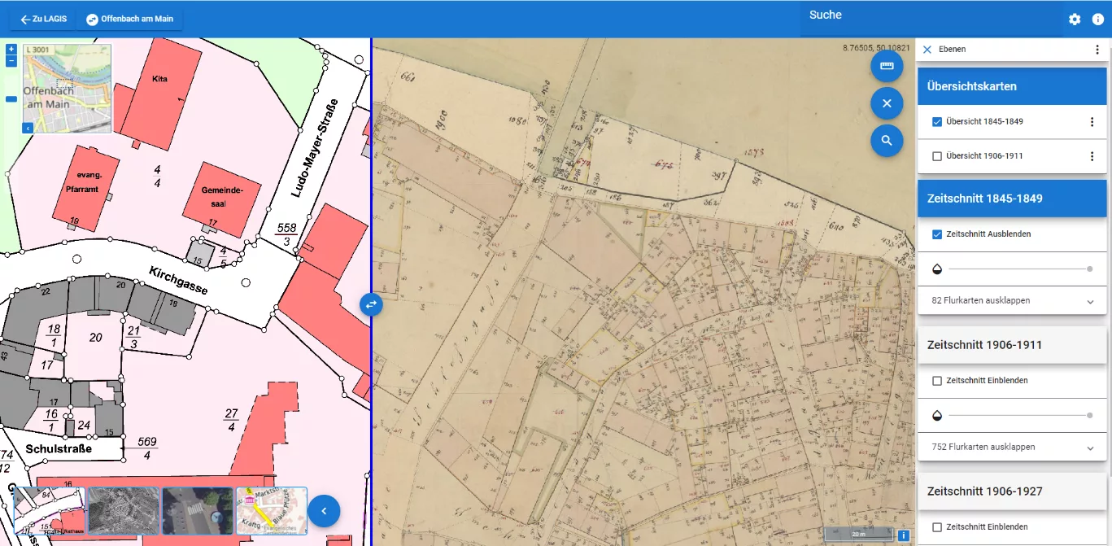Zoom in with the plus button

tap(11, 49)
